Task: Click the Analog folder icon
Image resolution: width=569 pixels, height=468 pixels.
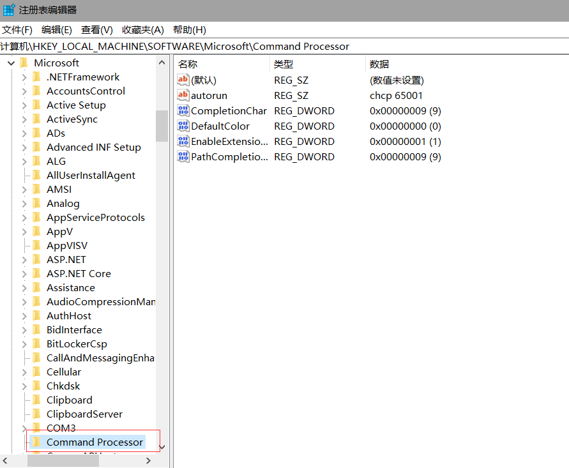Action: [36, 203]
